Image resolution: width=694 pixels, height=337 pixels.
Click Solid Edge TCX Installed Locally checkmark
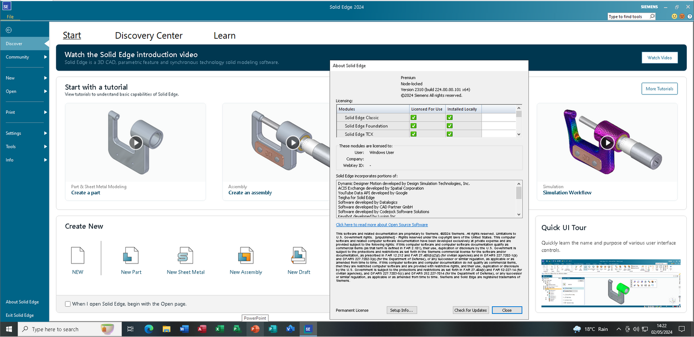(450, 134)
